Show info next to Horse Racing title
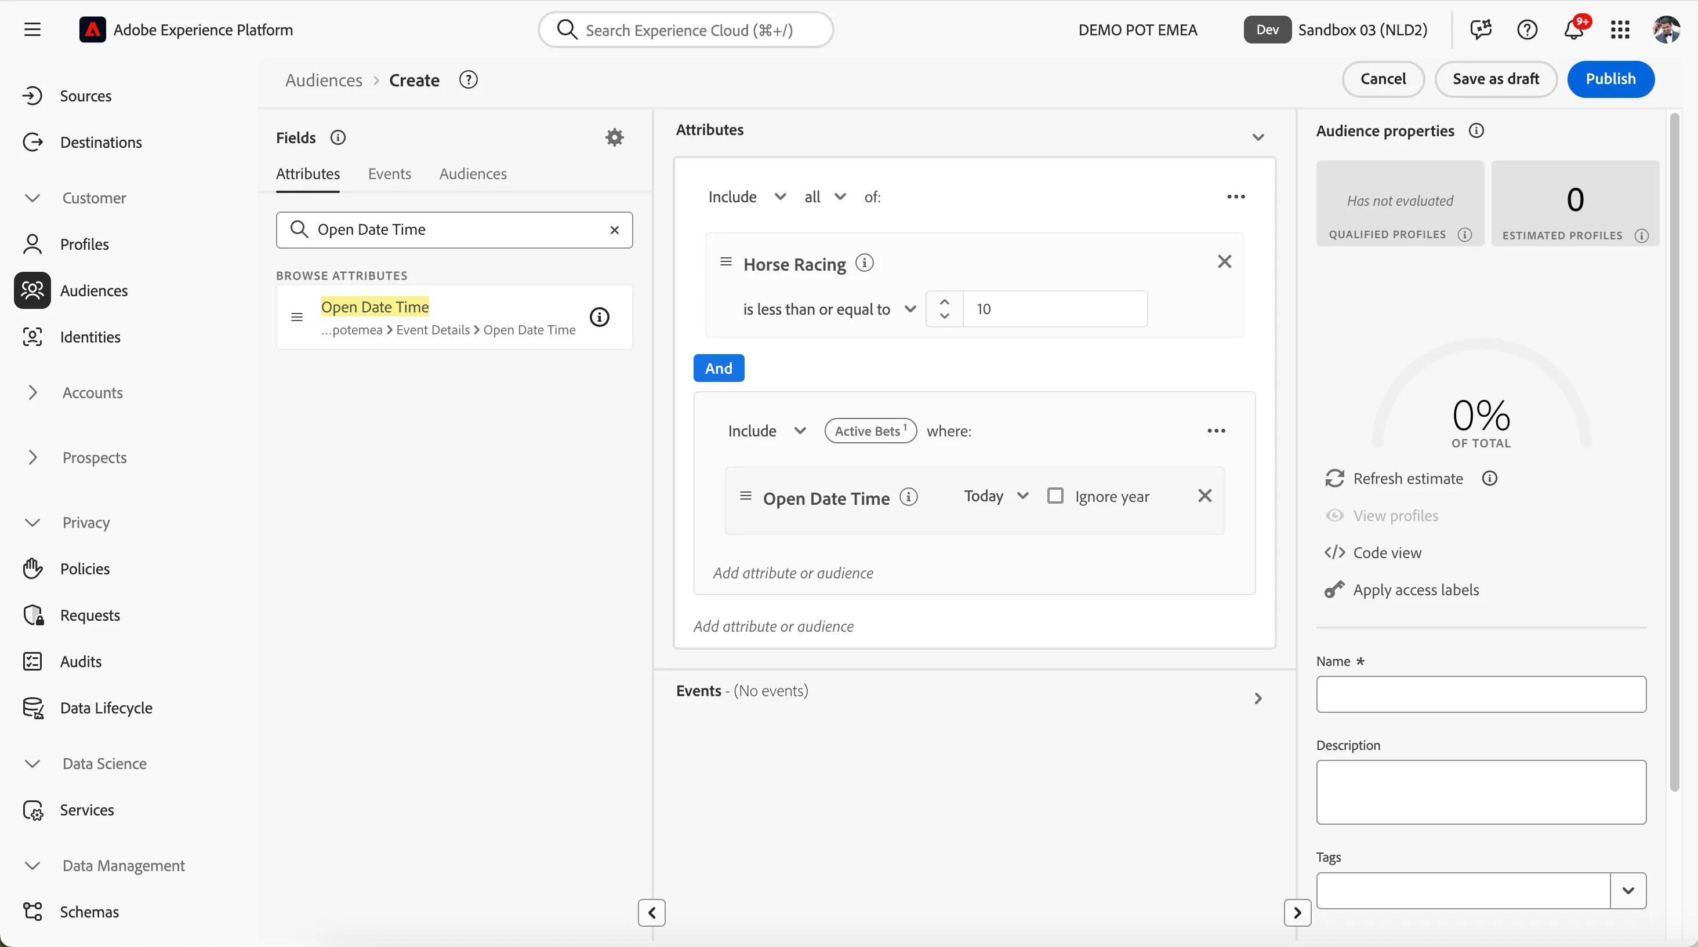1698x947 pixels. 865,264
